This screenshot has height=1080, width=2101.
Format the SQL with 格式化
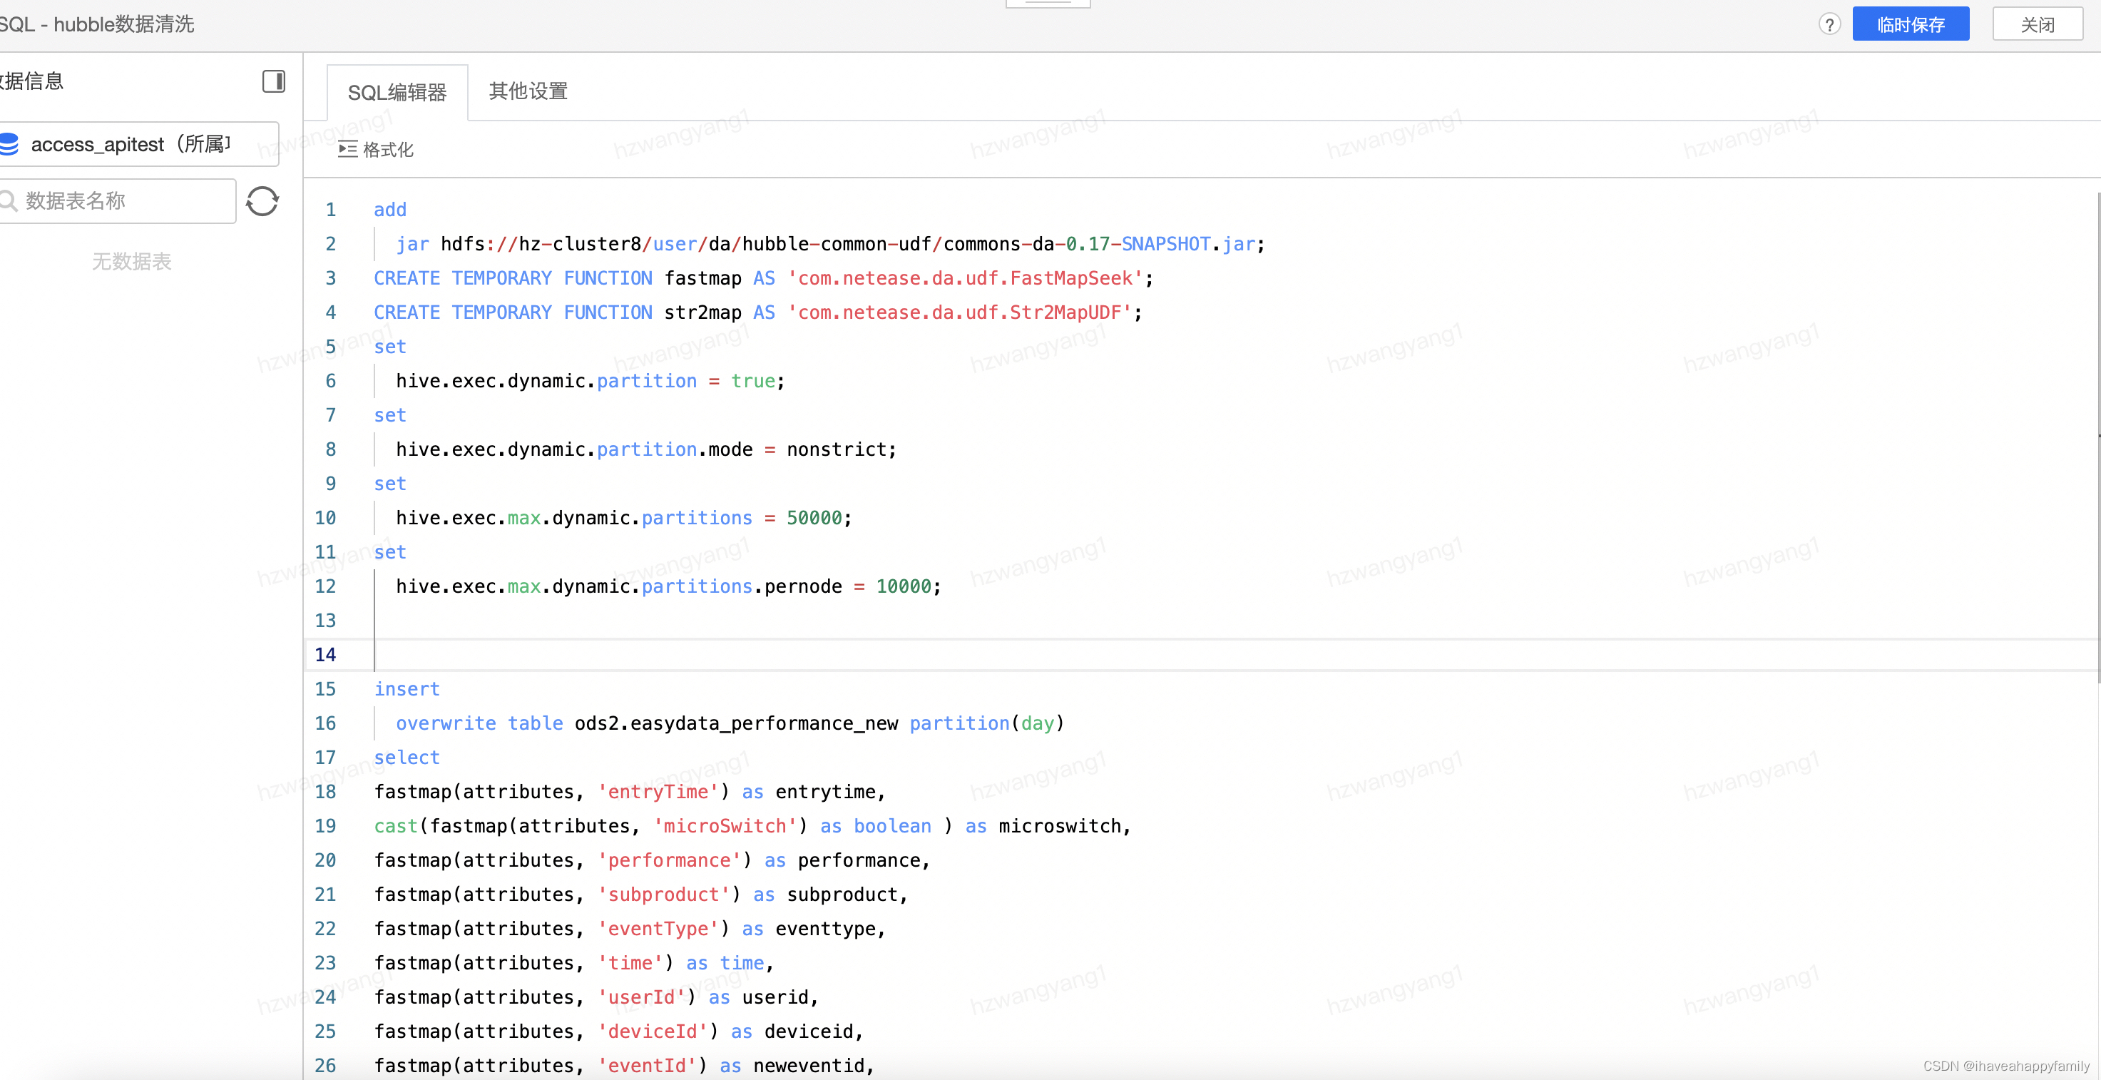click(x=376, y=149)
